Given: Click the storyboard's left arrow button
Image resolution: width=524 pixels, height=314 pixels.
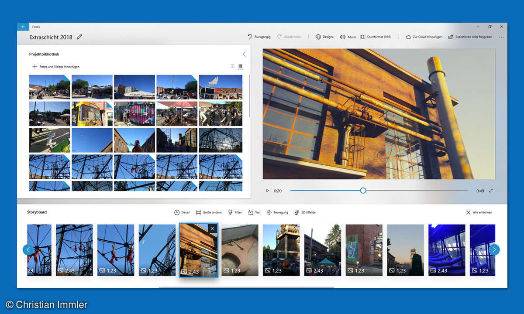Looking at the screenshot, I should 28,250.
